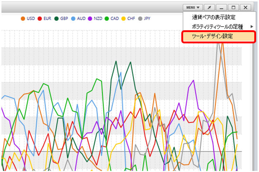
Task: Click the USD legend label
Action: (31, 19)
